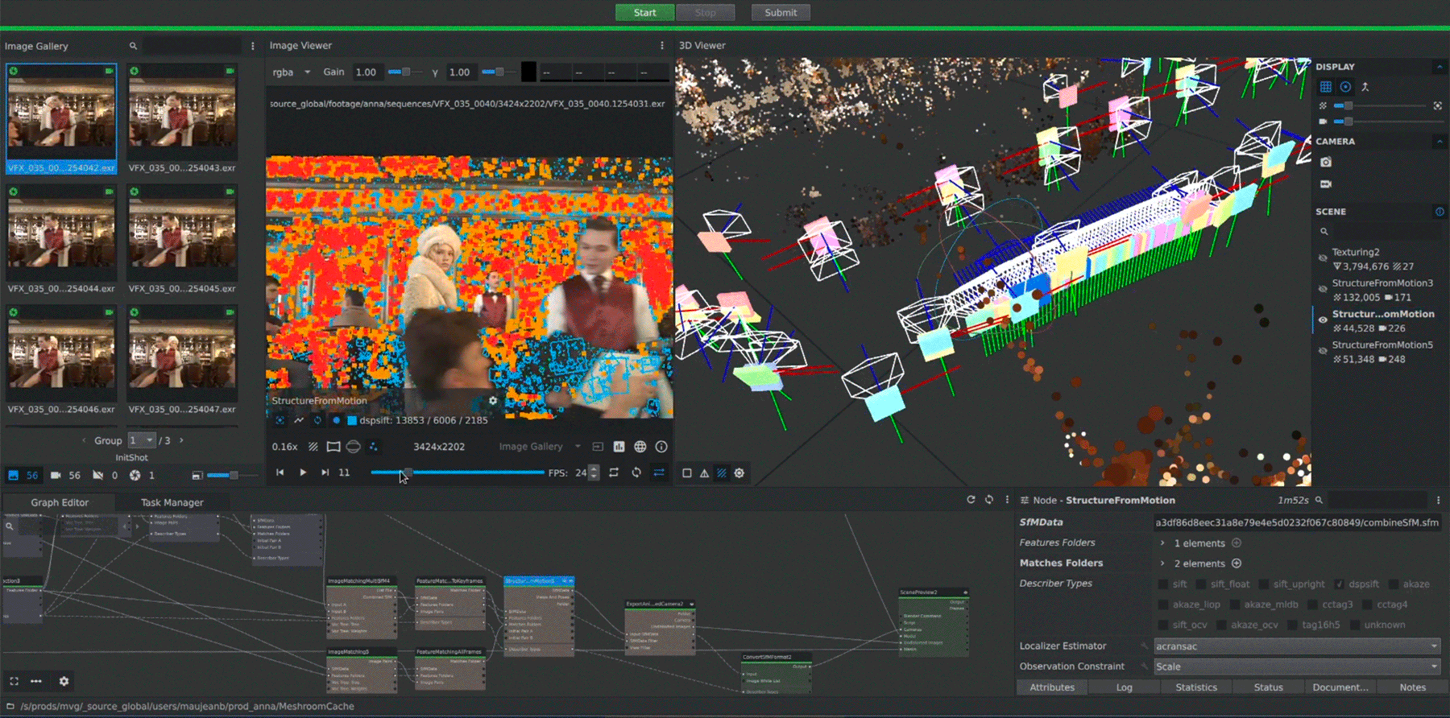Open the Localizer Estimator dropdown
Screen dimensions: 1450x718
(1296, 646)
